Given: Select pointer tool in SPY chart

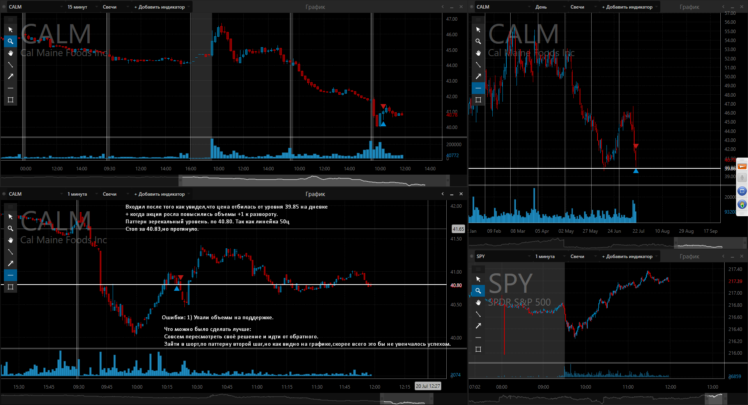Looking at the screenshot, I should click(478, 279).
